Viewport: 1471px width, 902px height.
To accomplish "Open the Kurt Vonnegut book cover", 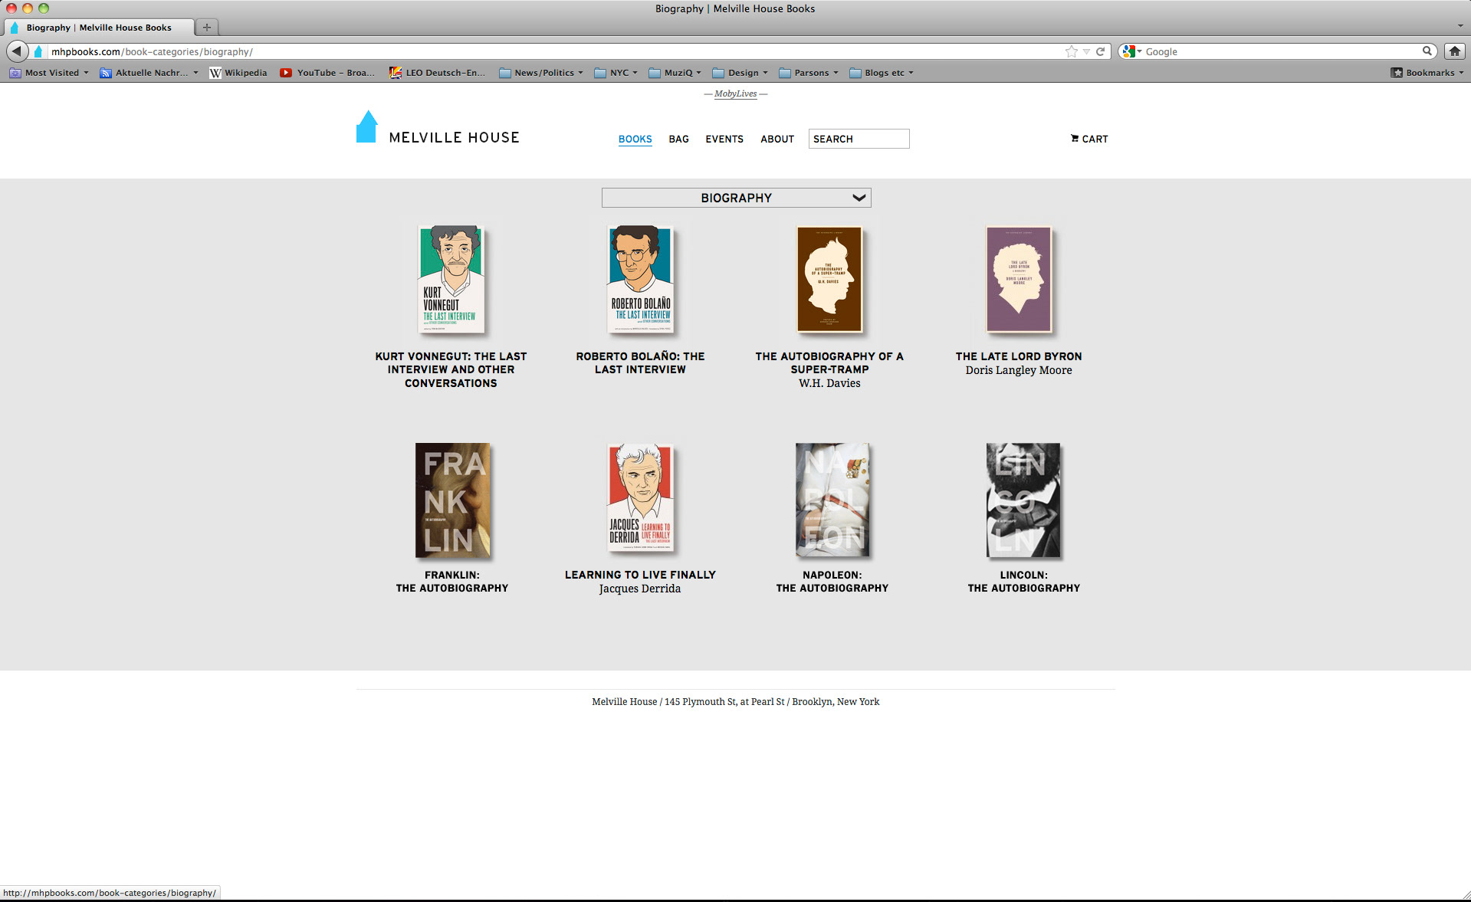I will tap(451, 280).
